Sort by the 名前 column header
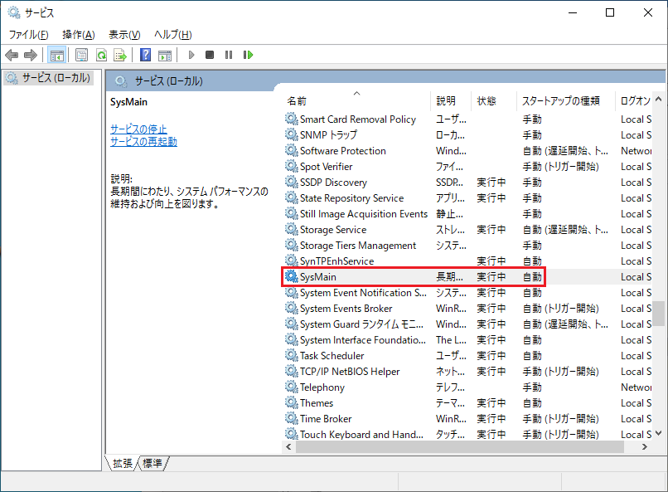This screenshot has height=492, width=668. pos(356,100)
